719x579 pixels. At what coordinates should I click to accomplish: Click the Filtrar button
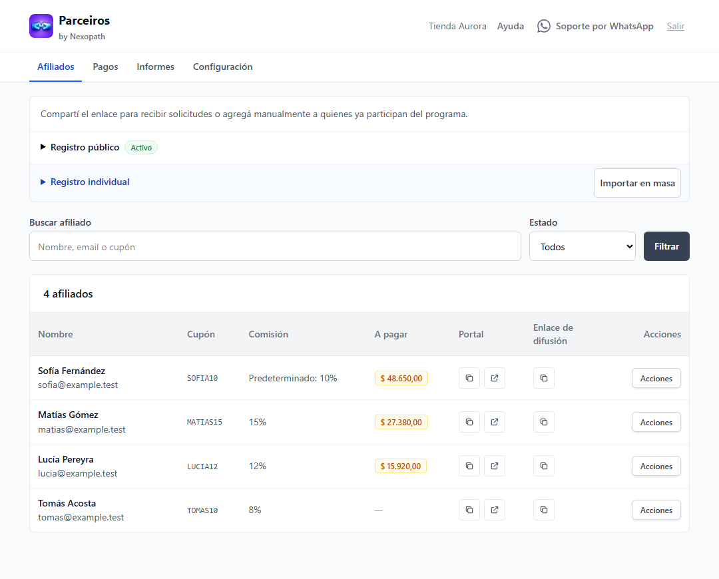coord(666,246)
